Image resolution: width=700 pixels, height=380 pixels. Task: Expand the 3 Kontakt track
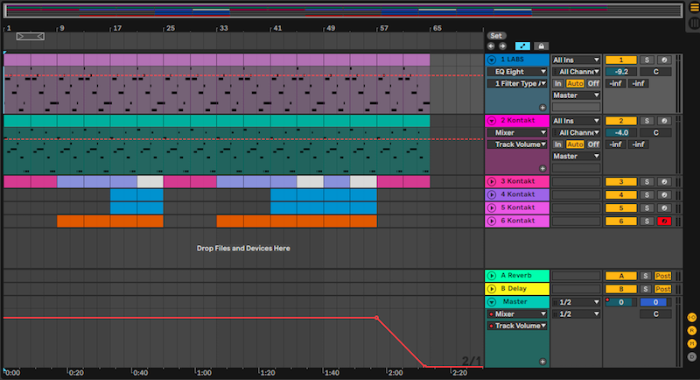(492, 182)
